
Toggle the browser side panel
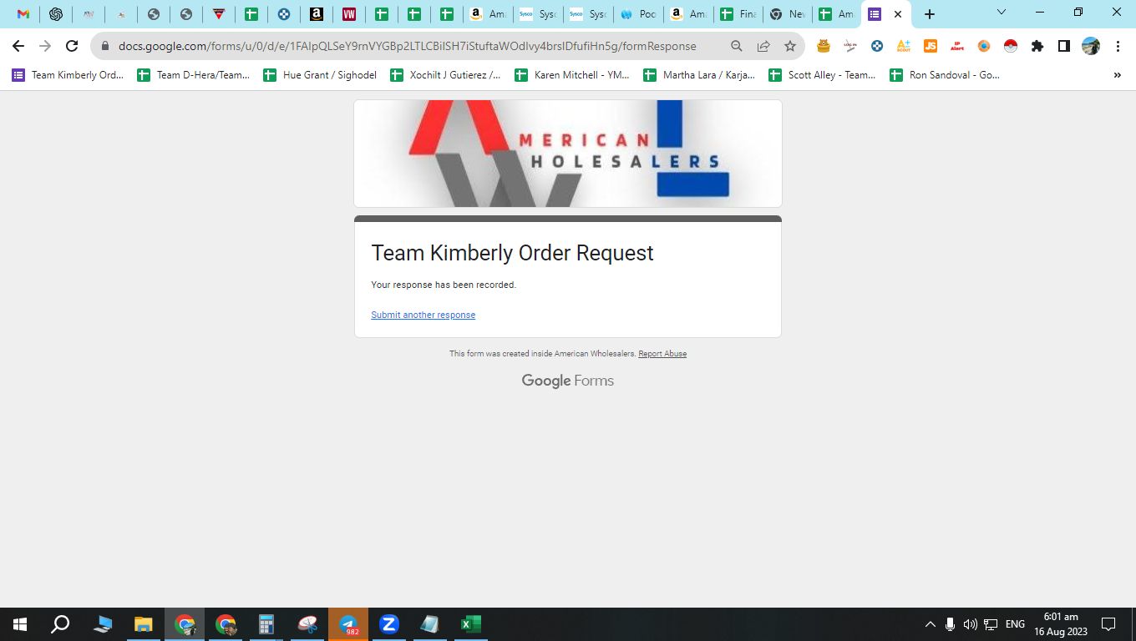[1064, 47]
